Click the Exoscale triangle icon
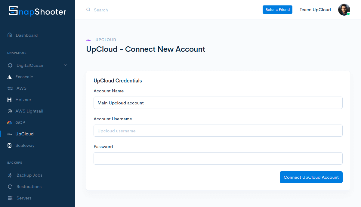 tap(10, 77)
